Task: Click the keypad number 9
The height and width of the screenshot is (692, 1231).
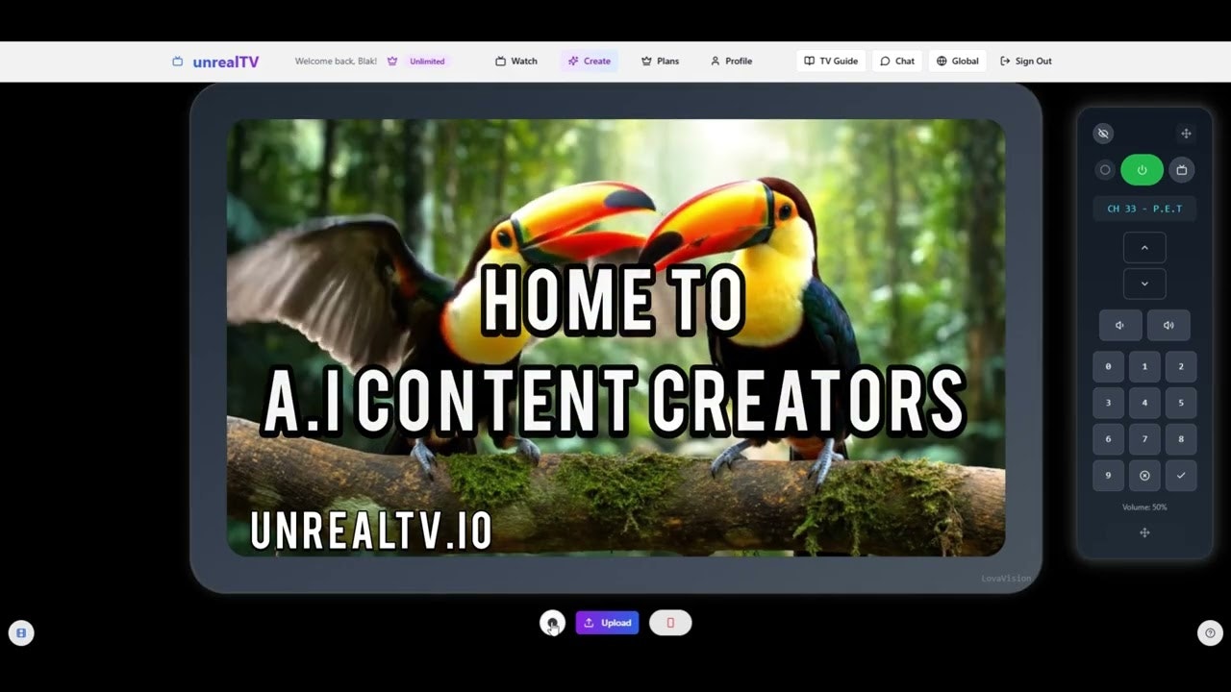Action: [x=1108, y=476]
